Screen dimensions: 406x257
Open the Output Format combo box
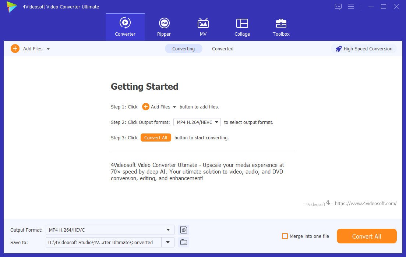[110, 230]
